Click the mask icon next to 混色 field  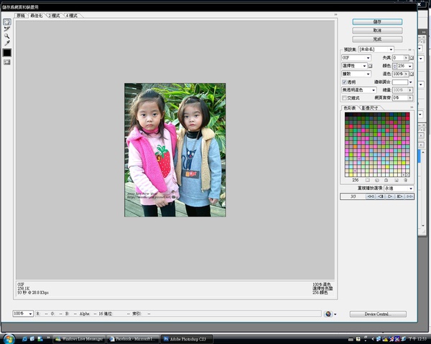[412, 74]
